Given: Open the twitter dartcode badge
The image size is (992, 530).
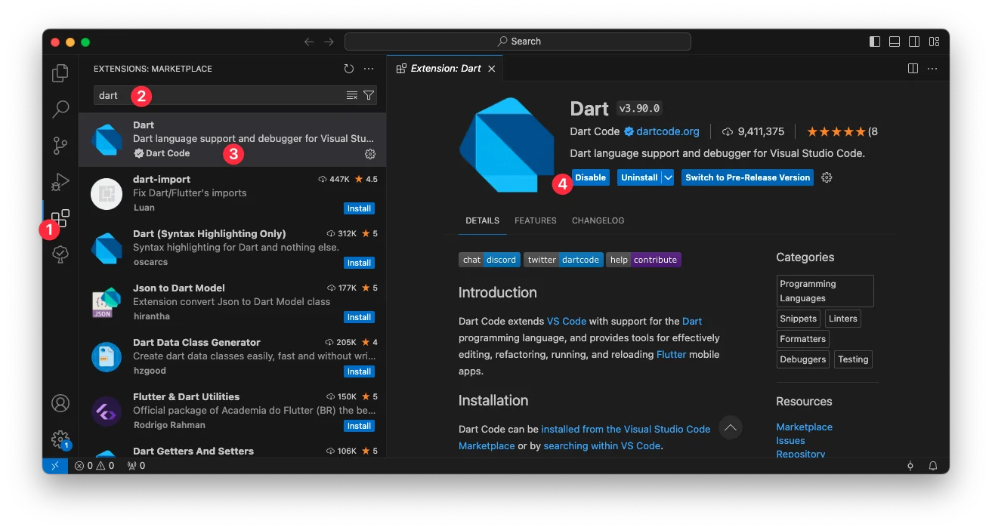Looking at the screenshot, I should [564, 260].
